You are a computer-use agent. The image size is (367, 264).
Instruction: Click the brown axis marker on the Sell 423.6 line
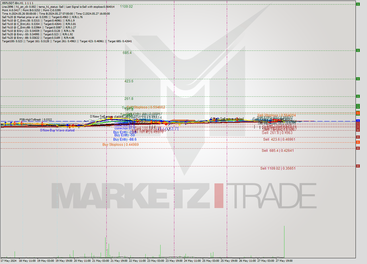(x=358, y=137)
